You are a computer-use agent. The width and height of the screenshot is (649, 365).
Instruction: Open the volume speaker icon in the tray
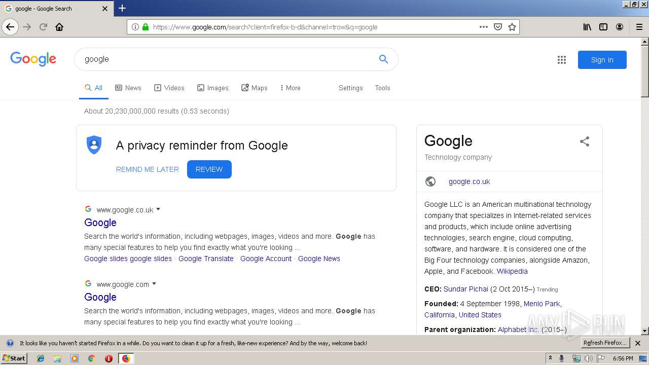(x=589, y=358)
